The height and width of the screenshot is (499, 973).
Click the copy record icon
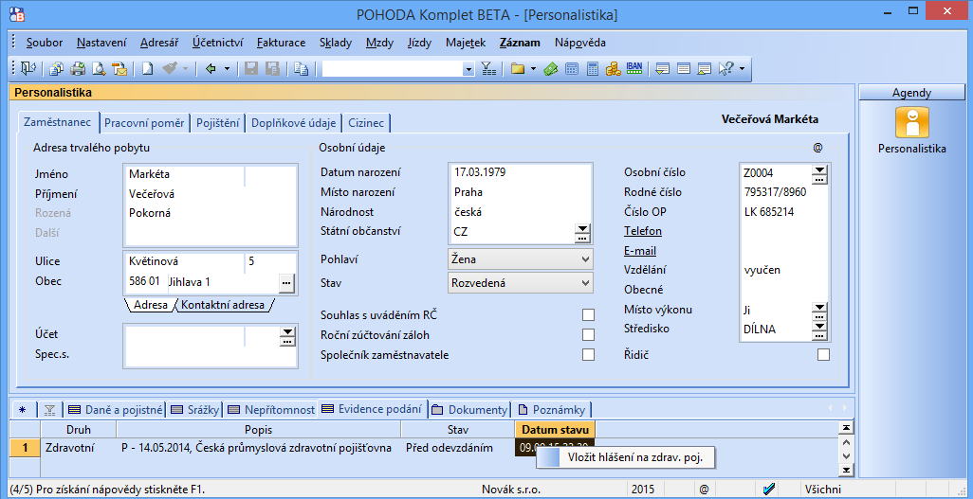tap(301, 69)
